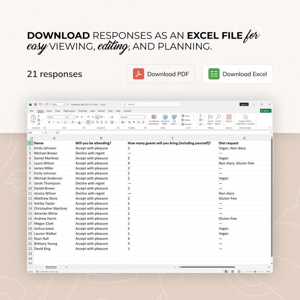Click the Add-ins ribbon icon

pos(229,118)
